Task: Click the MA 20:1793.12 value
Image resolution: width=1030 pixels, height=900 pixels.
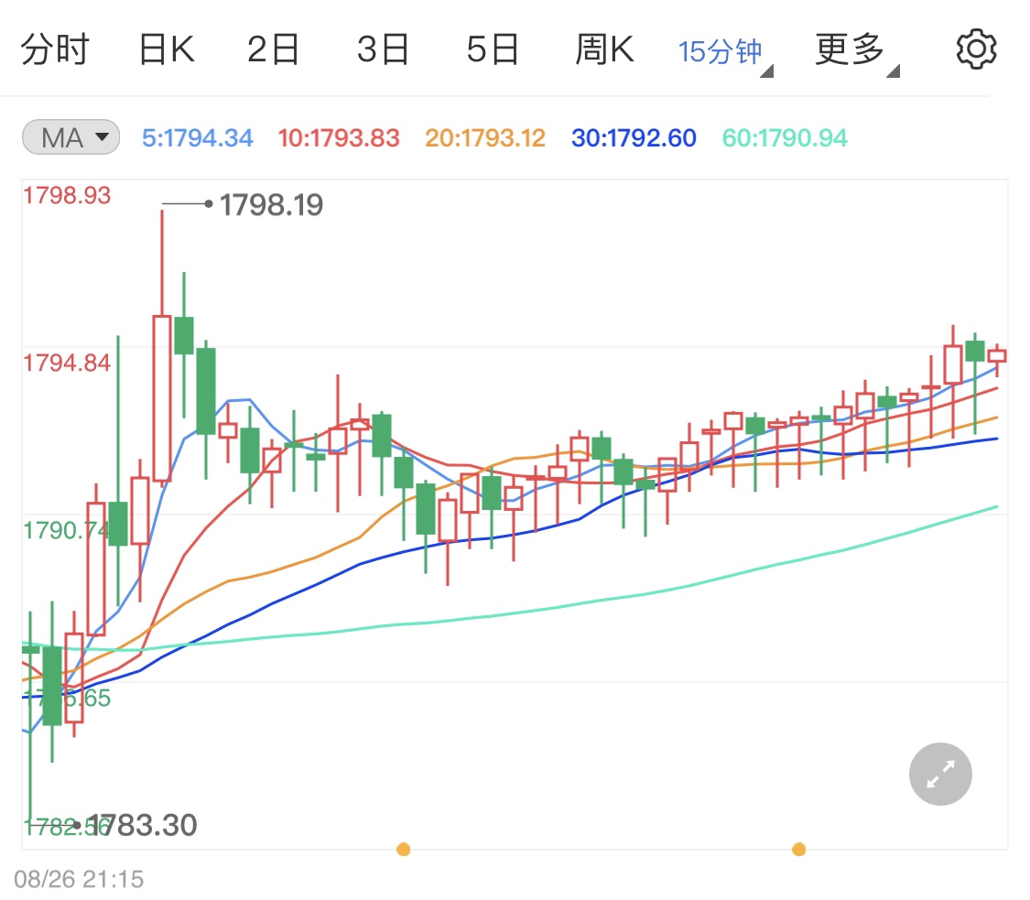Action: pyautogui.click(x=484, y=138)
